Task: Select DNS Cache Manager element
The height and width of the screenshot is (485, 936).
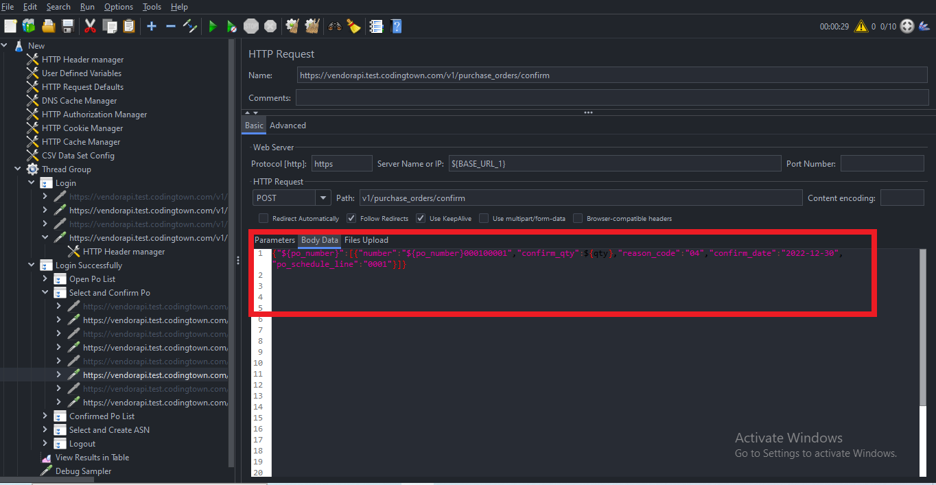Action: (79, 101)
